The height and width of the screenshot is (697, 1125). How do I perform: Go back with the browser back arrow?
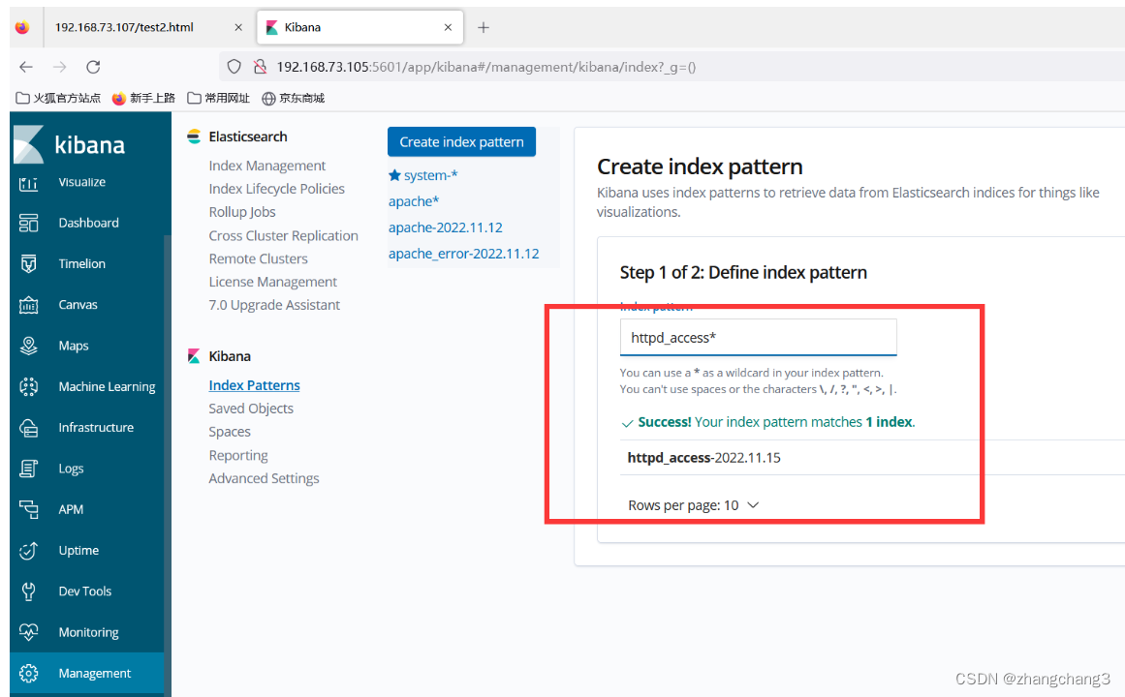26,67
